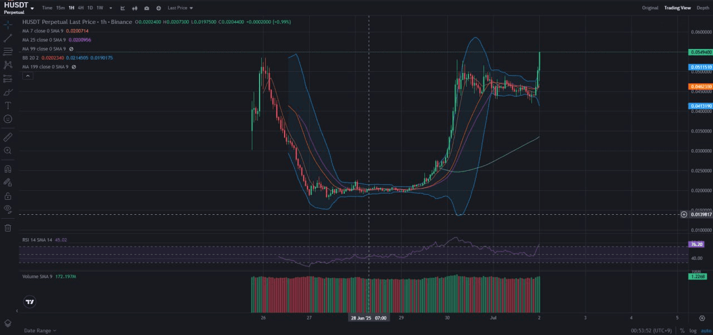Viewport: 713px width, 335px height.
Task: Toggle log scale mode
Action: (x=693, y=331)
